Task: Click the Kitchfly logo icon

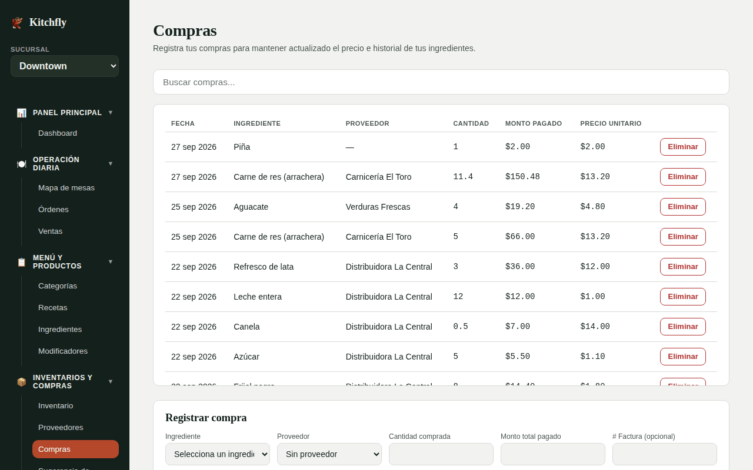Action: click(x=17, y=22)
